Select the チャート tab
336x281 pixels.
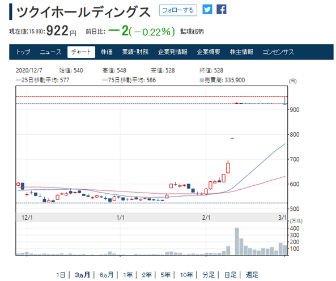[x=81, y=52]
